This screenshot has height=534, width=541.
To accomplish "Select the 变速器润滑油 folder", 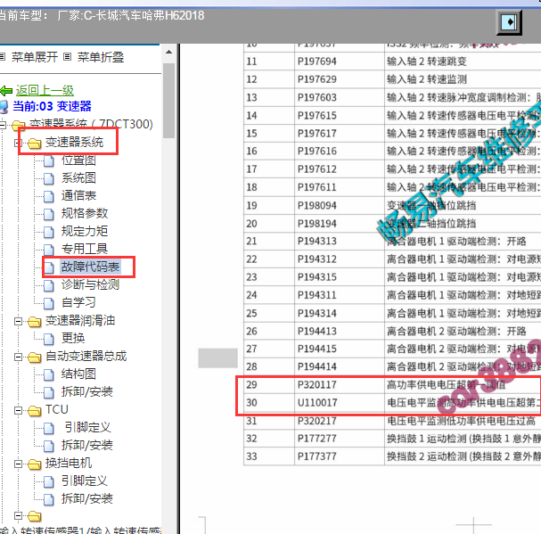I will click(x=80, y=321).
